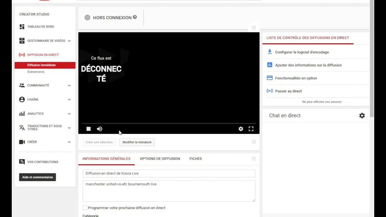
Task: Click the card icon beside Fonctionnalités en option
Action: click(270, 78)
